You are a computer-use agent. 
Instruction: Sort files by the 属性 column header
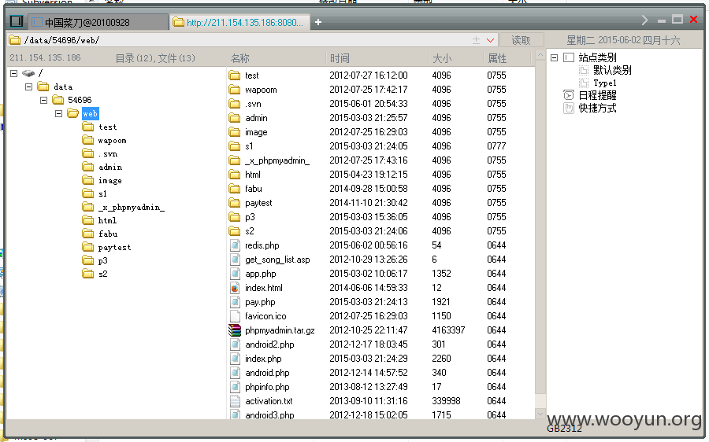pos(497,58)
